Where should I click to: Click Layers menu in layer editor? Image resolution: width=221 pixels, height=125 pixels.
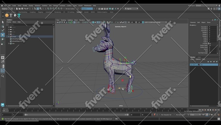pos(192,59)
